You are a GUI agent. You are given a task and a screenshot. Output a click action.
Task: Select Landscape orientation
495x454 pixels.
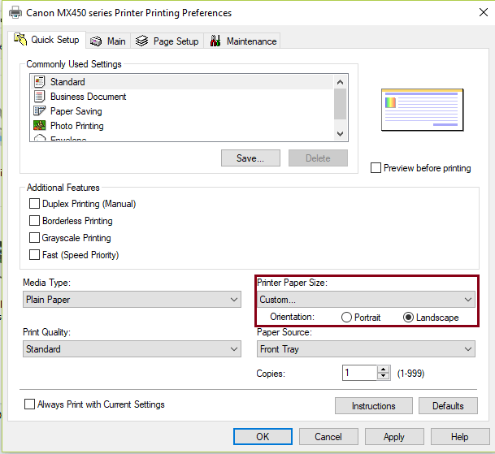tap(408, 317)
